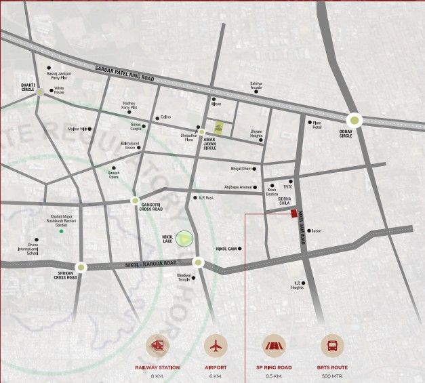Click the Amar Javan Circle marker
Screen dimensions: 425x383
201,132
